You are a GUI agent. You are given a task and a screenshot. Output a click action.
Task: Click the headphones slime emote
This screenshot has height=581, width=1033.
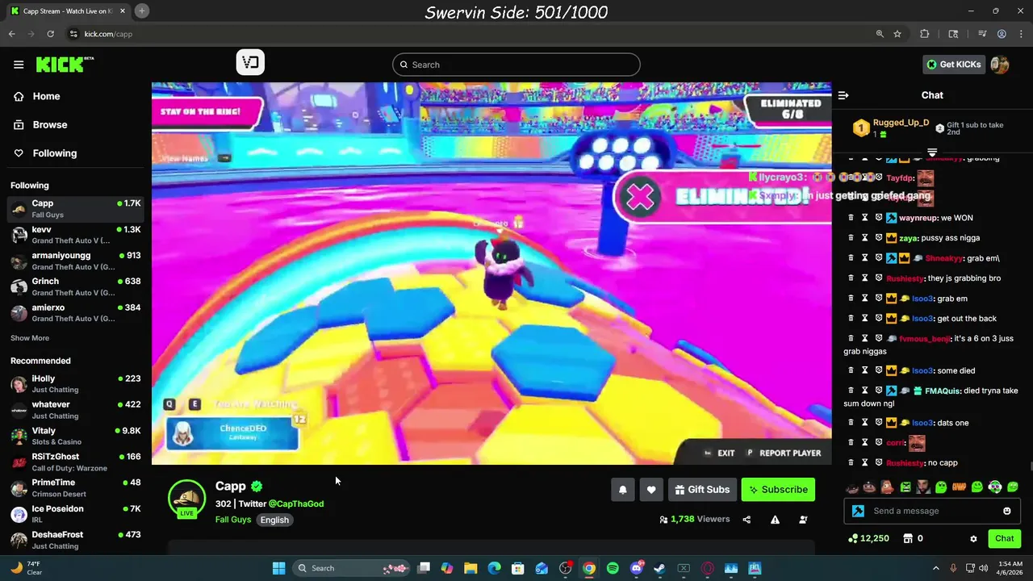(x=995, y=487)
